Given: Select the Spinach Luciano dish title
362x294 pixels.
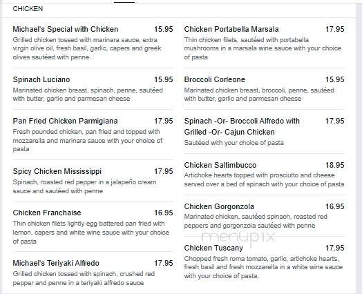Looking at the screenshot, I should (41, 79).
